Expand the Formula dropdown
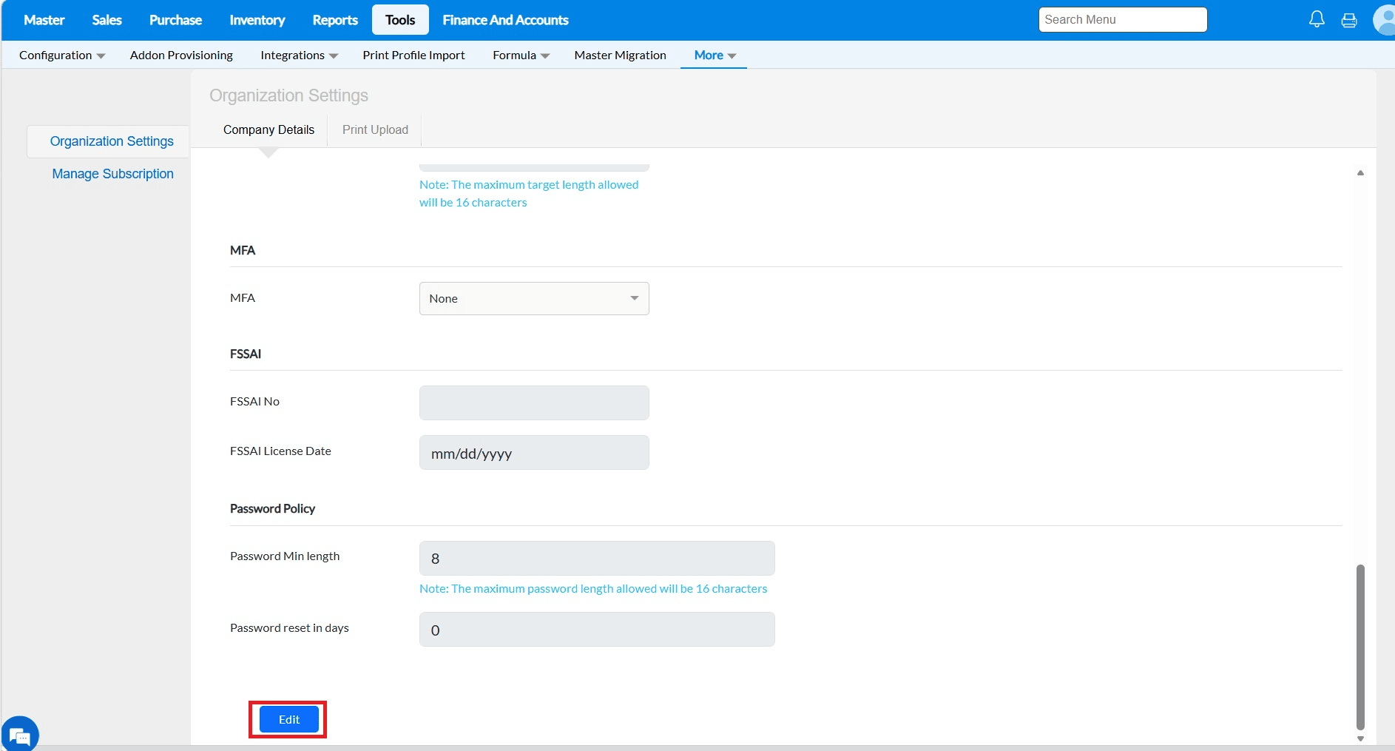Viewport: 1395px width, 751px height. 521,55
